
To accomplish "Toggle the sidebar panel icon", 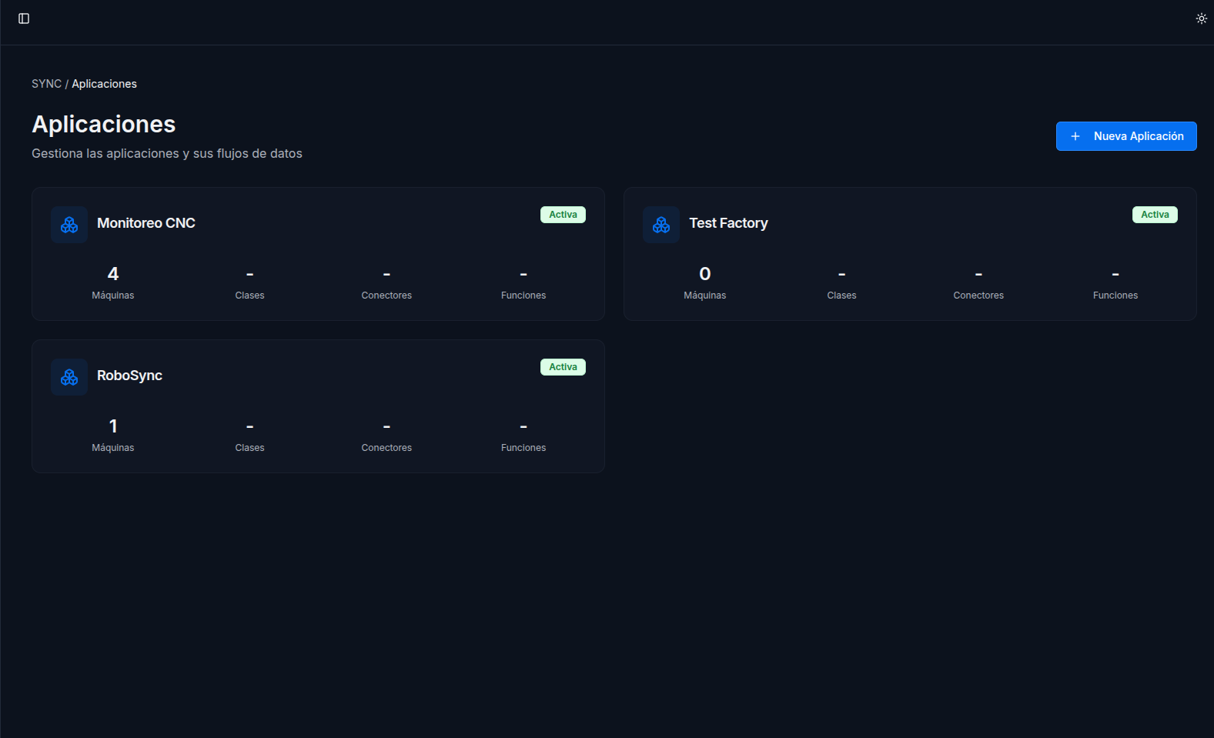I will click(24, 18).
